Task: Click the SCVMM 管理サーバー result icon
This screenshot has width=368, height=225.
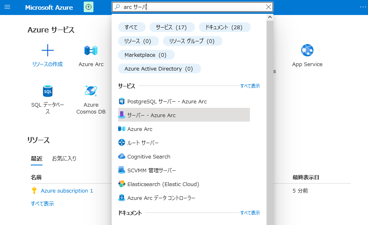Action: click(x=122, y=170)
